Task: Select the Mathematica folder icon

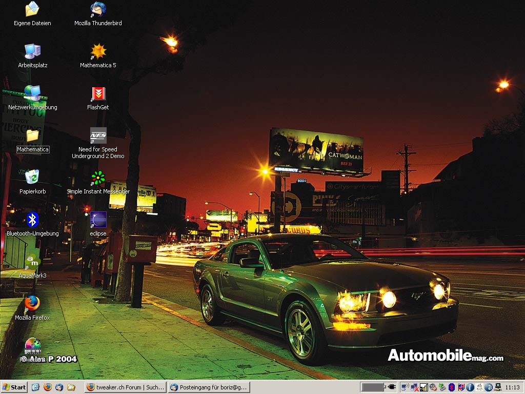Action: pos(33,141)
